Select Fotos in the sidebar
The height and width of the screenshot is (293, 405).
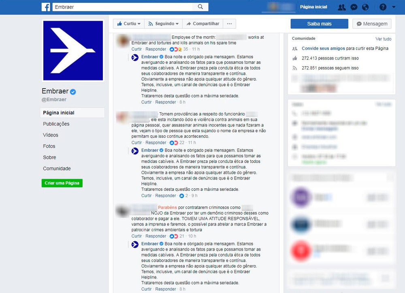49,146
